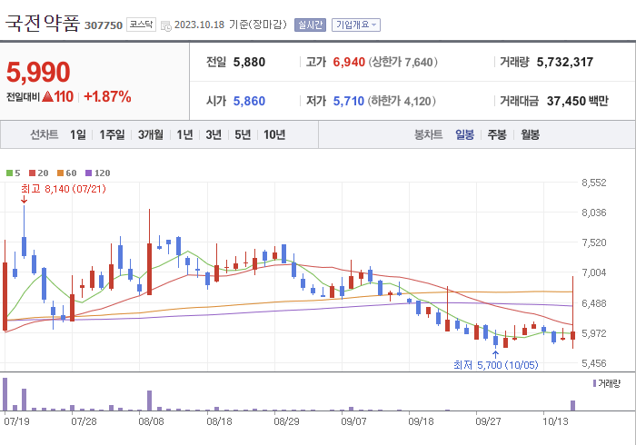Screen dimensions: 636x445
Task: Click the 08/08 date axis label
Action: click(152, 421)
